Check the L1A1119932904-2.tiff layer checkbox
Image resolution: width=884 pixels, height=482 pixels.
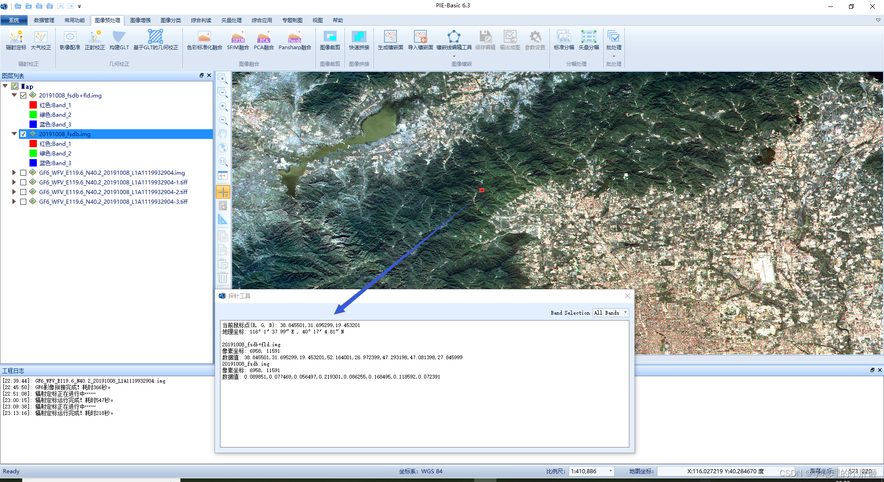click(x=23, y=192)
